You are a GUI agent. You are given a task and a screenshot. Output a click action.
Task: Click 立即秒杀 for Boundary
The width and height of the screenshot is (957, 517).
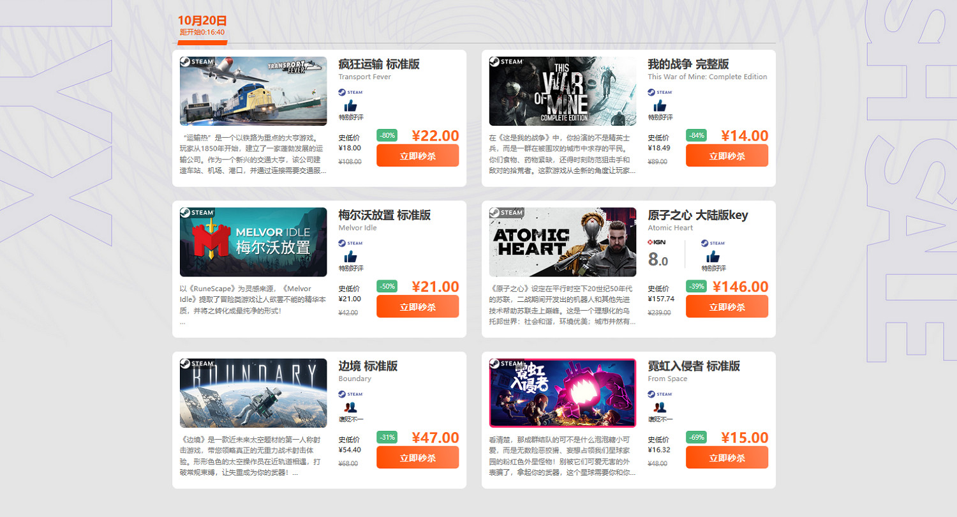(x=417, y=457)
